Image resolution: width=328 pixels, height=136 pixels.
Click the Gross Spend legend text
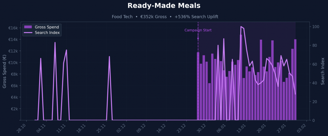pyautogui.click(x=47, y=27)
